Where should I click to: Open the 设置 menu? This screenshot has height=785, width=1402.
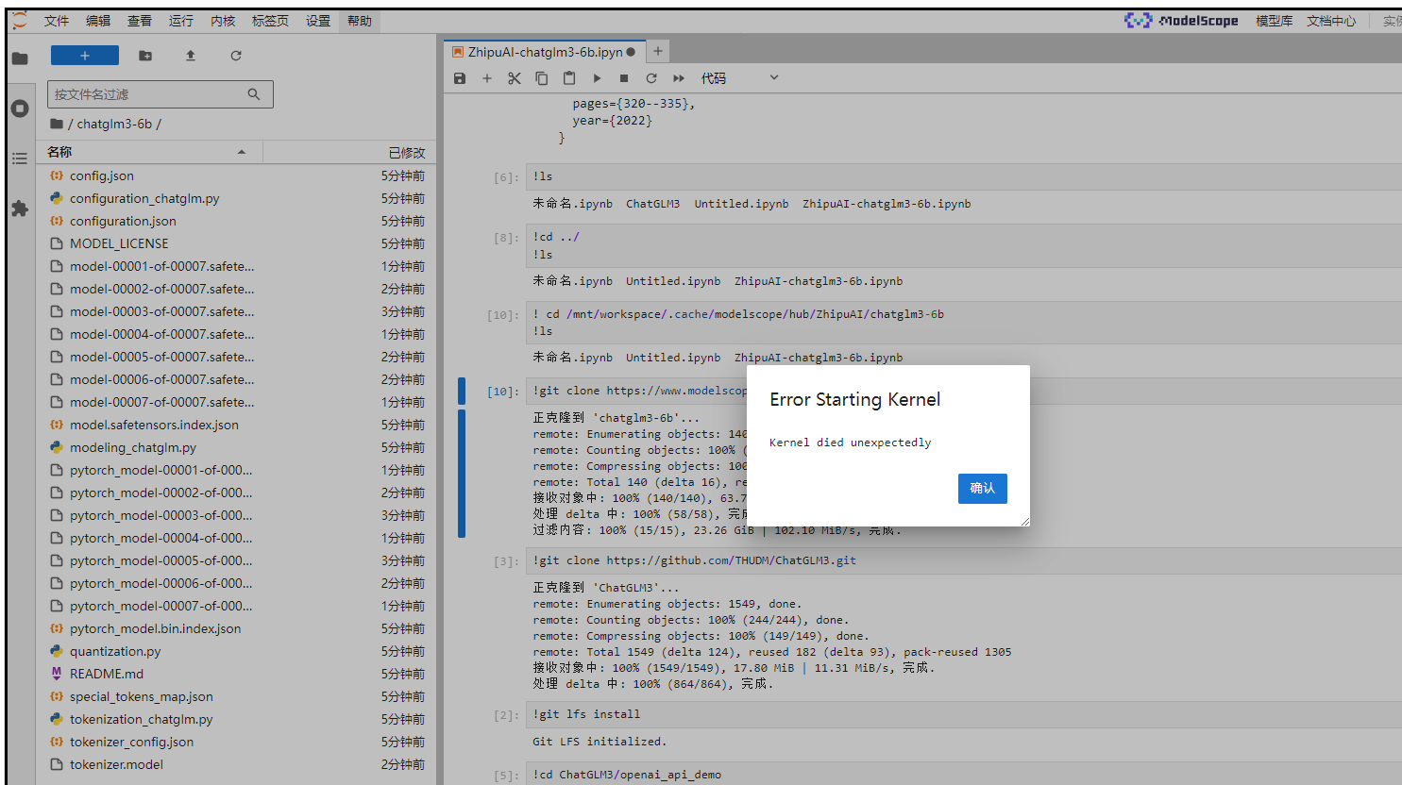[x=318, y=21]
